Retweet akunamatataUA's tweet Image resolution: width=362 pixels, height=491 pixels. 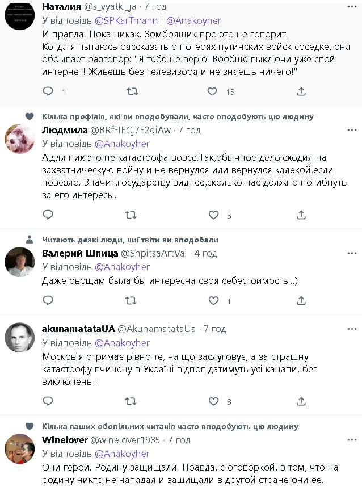[131, 401]
